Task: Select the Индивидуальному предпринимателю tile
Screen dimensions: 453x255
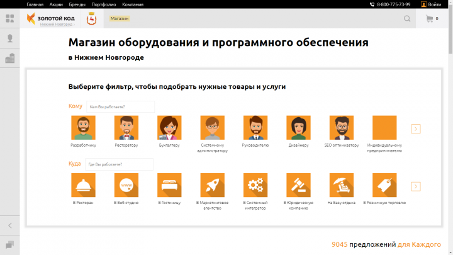Action: click(x=384, y=127)
